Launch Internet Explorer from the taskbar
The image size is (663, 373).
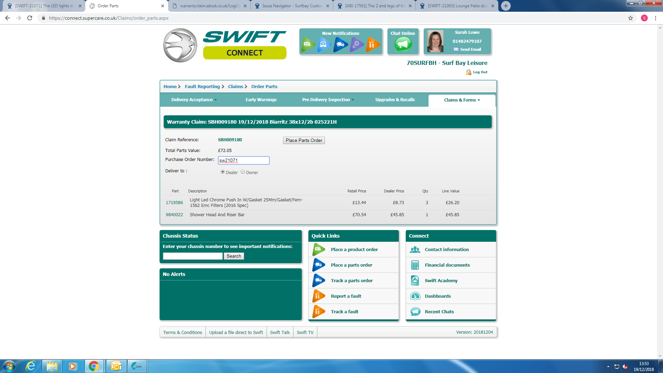(31, 366)
